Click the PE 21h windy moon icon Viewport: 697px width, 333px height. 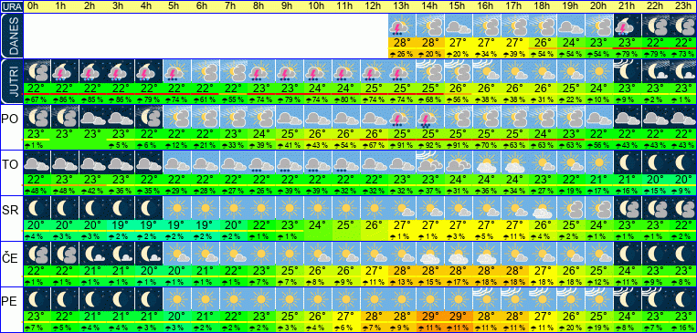click(627, 299)
